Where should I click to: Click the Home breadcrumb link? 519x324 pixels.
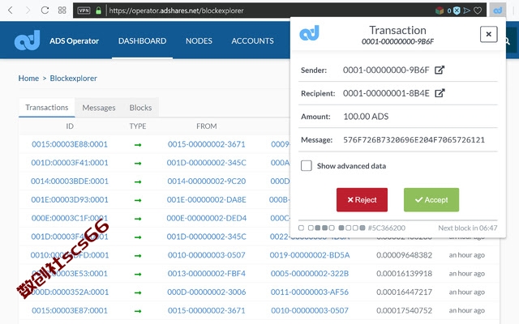[28, 79]
